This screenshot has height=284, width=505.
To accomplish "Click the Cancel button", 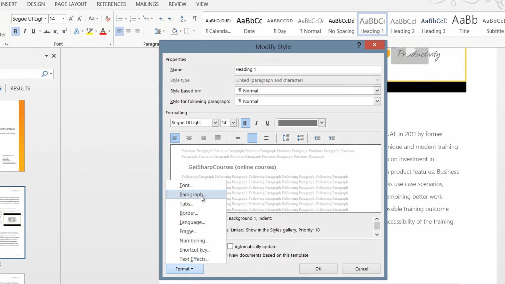I will (361, 269).
